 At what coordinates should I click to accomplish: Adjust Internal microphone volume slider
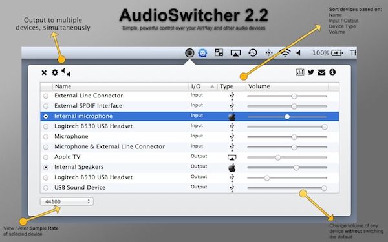pyautogui.click(x=287, y=117)
